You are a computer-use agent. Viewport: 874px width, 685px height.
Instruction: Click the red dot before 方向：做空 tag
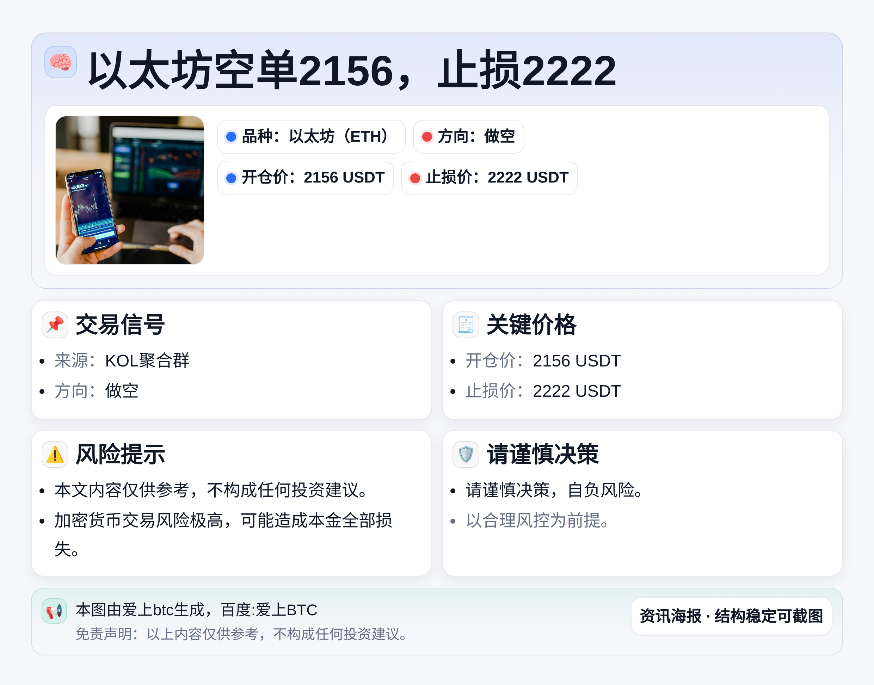coord(427,137)
